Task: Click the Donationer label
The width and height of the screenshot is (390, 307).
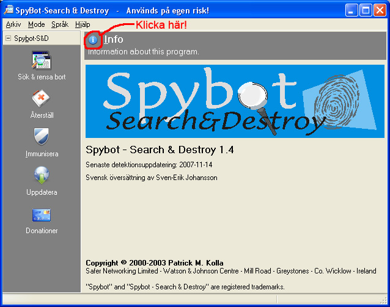Action: 42,231
